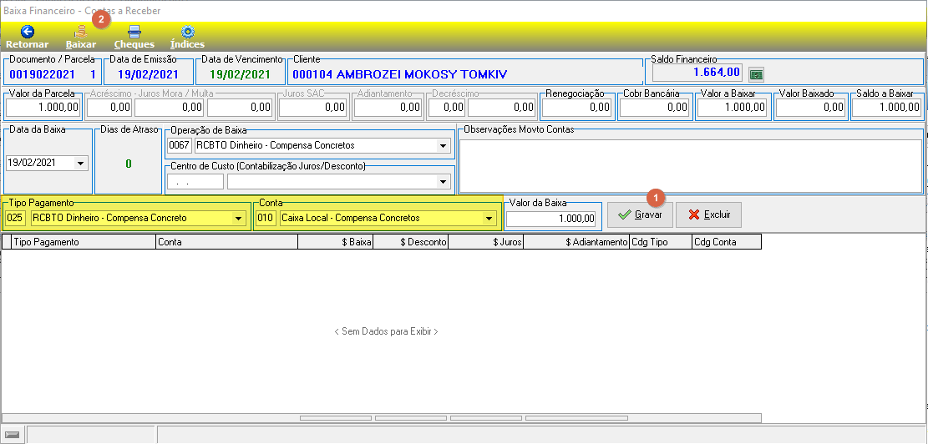Click the Saldo Financeiro value 1.664,00
The width and height of the screenshot is (928, 444).
(x=716, y=73)
